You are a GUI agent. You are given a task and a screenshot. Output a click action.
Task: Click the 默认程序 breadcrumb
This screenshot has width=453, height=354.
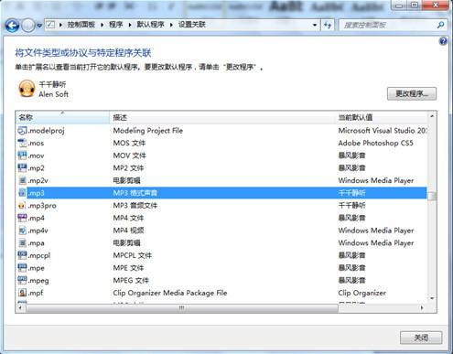coord(150,25)
